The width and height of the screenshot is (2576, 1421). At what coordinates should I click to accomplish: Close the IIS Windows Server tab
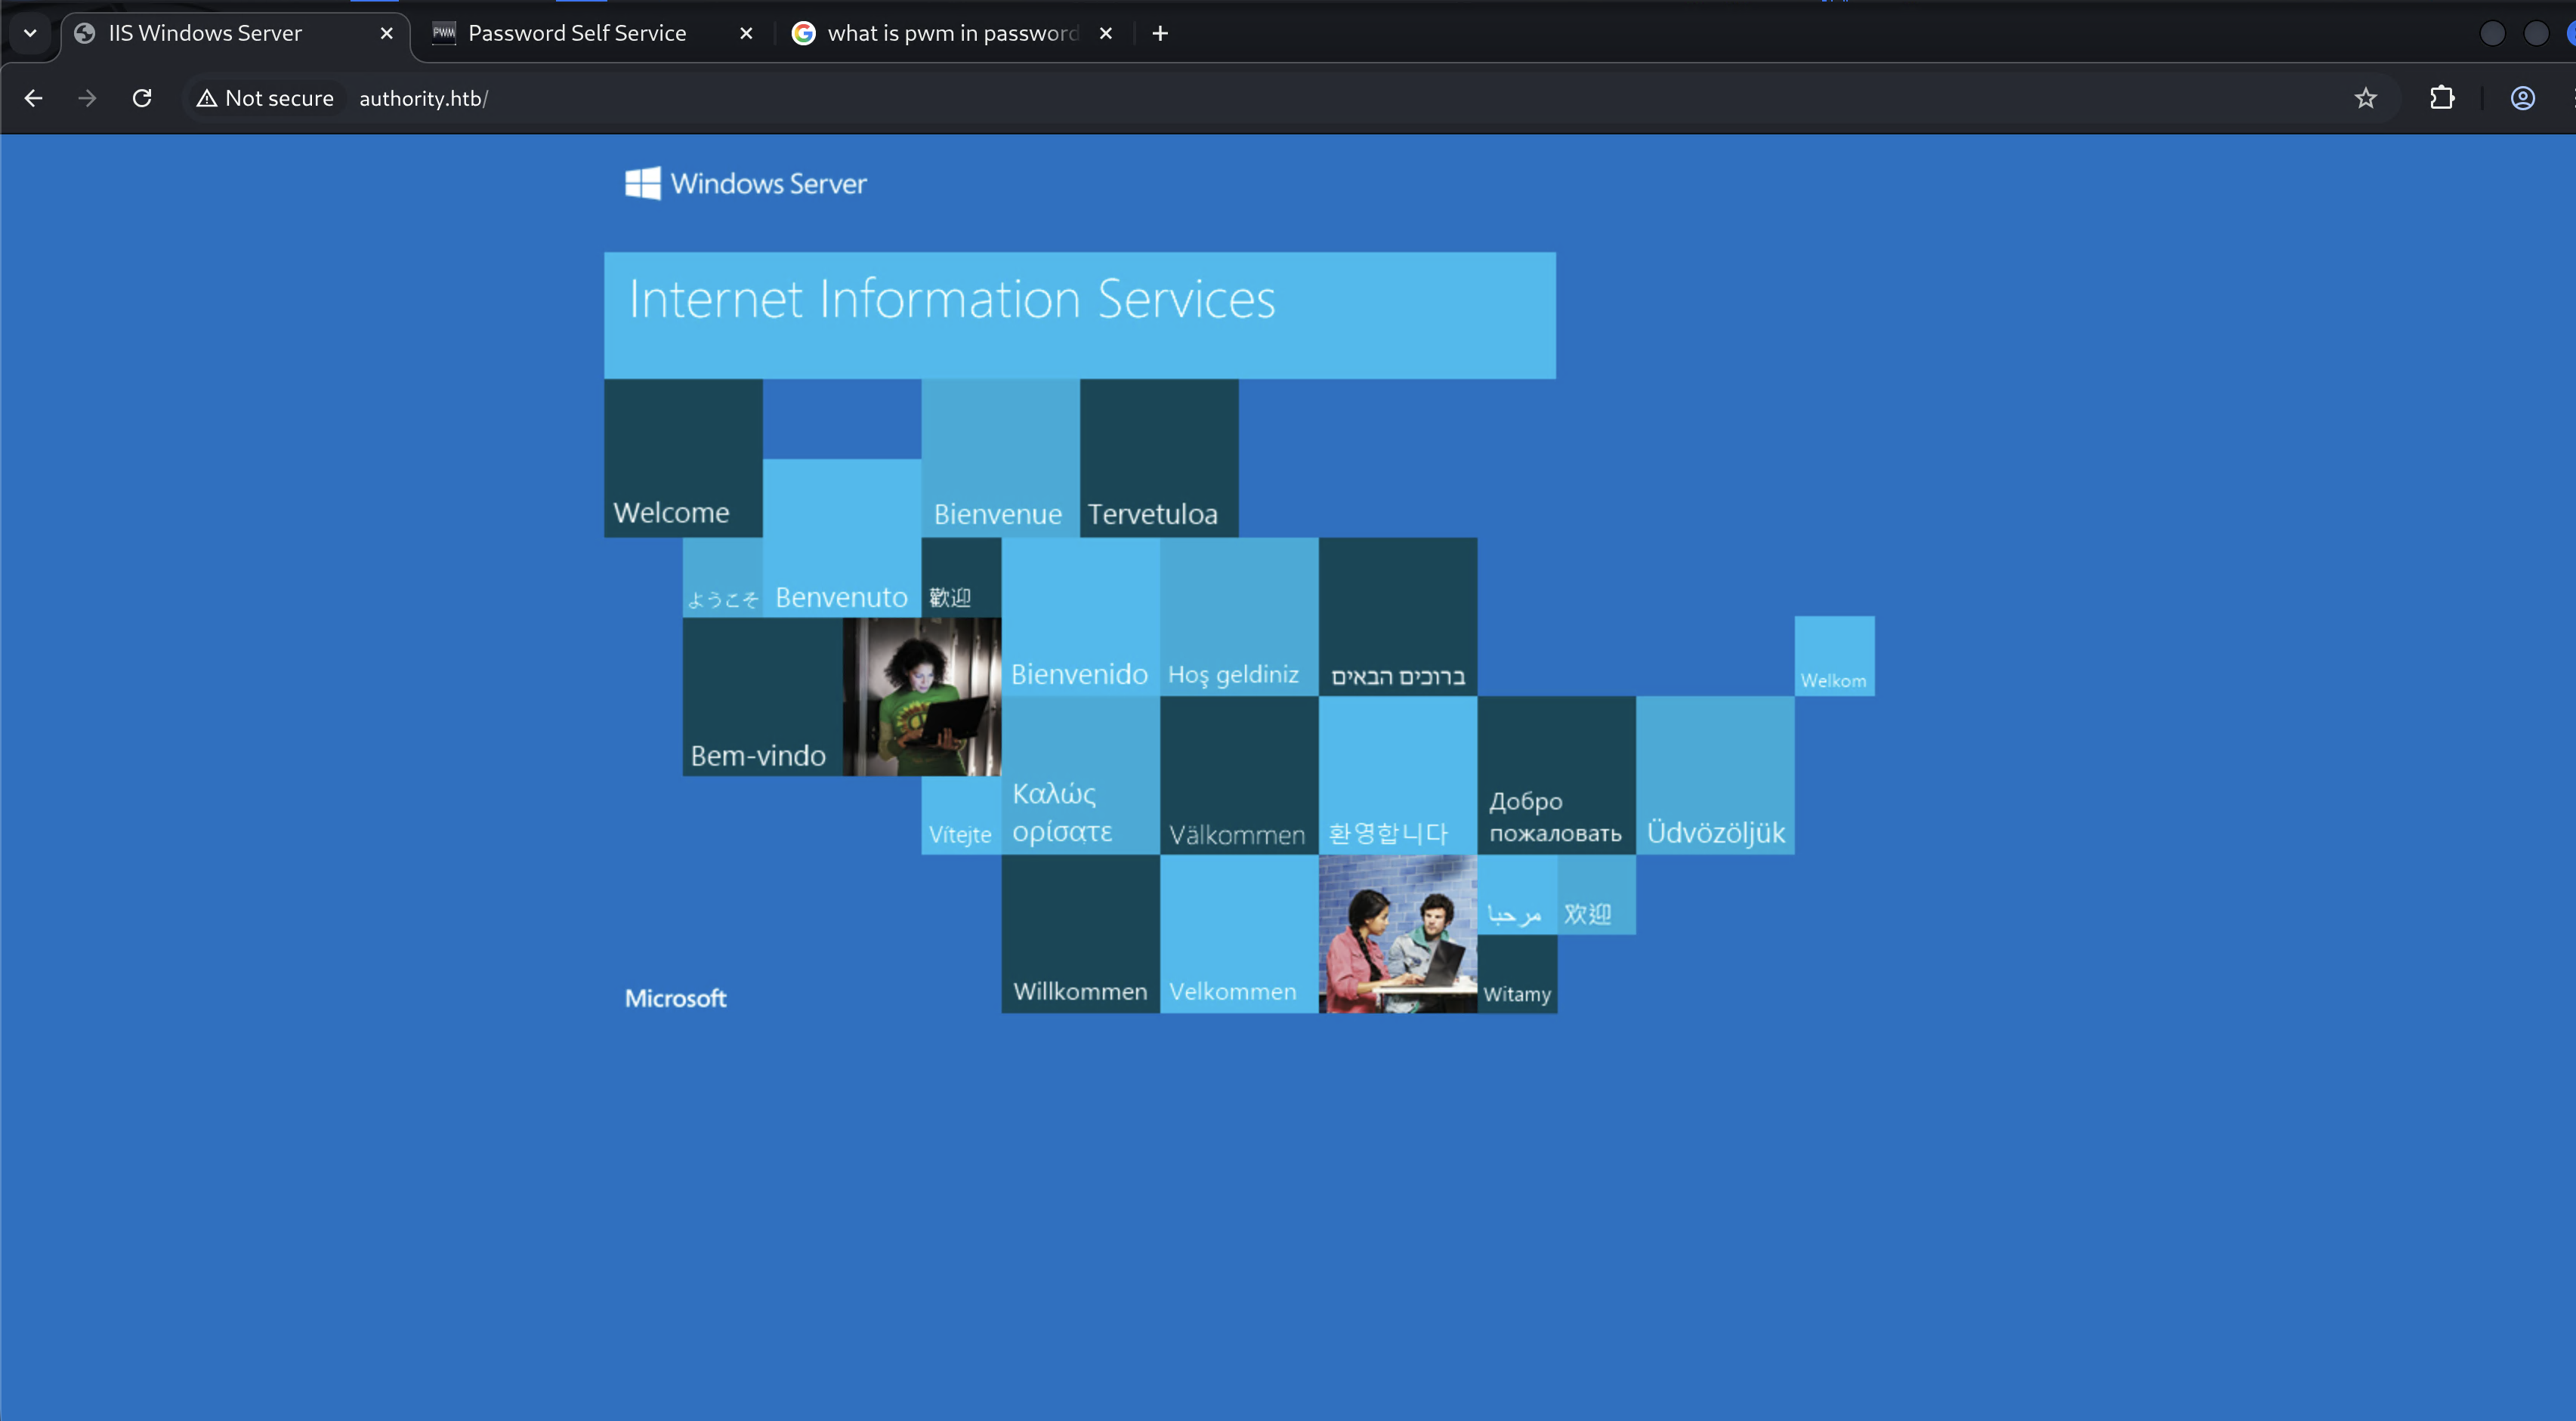coord(387,33)
